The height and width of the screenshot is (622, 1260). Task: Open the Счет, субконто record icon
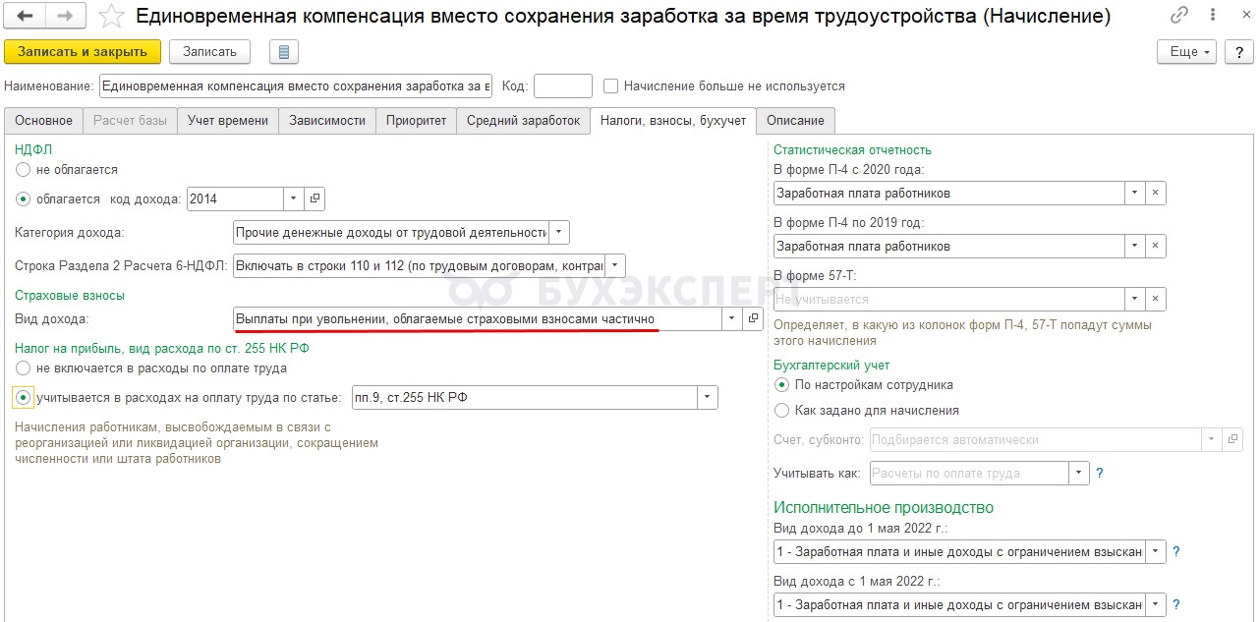(x=1233, y=439)
